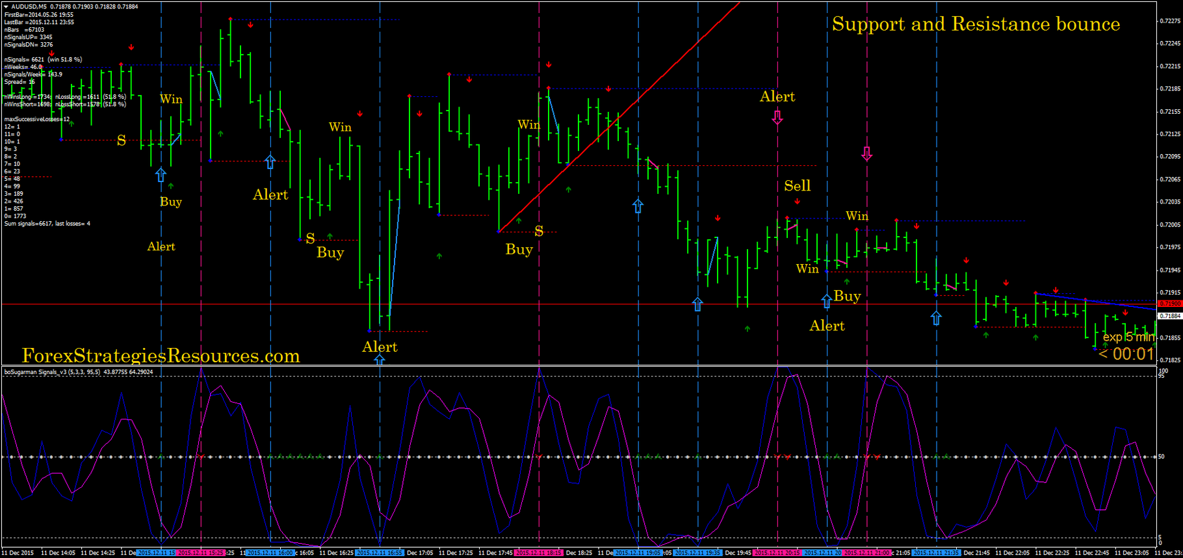Select the "Support and Resistance bounce" title label
This screenshot has width=1183, height=558.
click(976, 24)
